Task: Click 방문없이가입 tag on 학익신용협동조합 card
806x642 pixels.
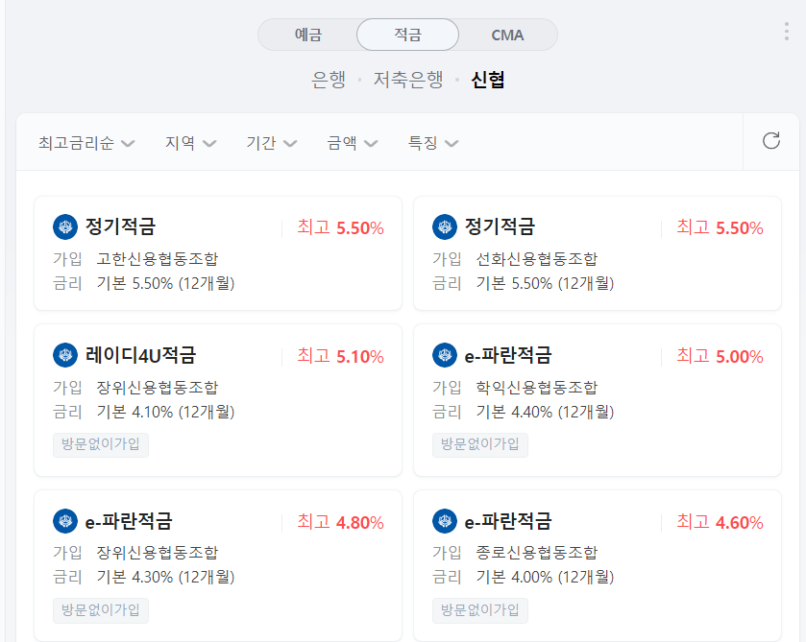Action: tap(480, 444)
